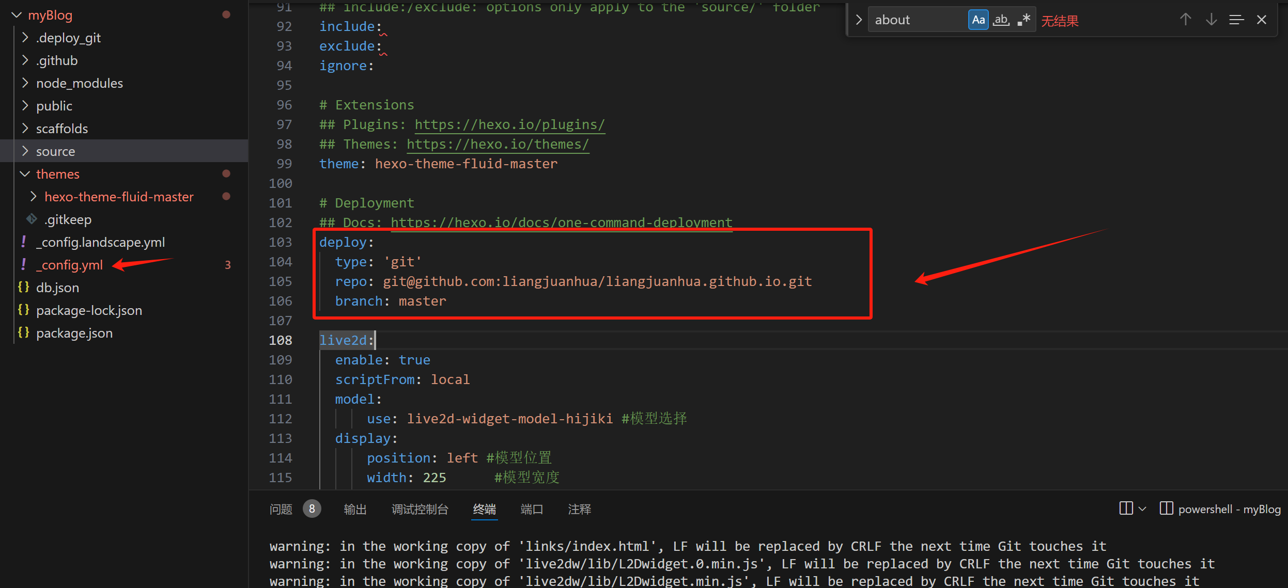
Task: Open the 注释 comments tab
Action: (x=579, y=510)
